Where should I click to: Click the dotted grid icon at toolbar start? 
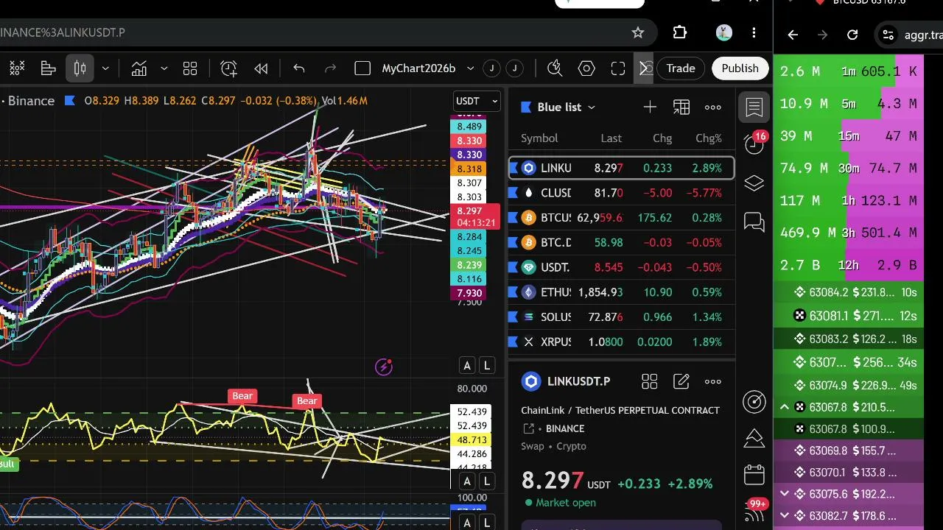[x=17, y=68]
